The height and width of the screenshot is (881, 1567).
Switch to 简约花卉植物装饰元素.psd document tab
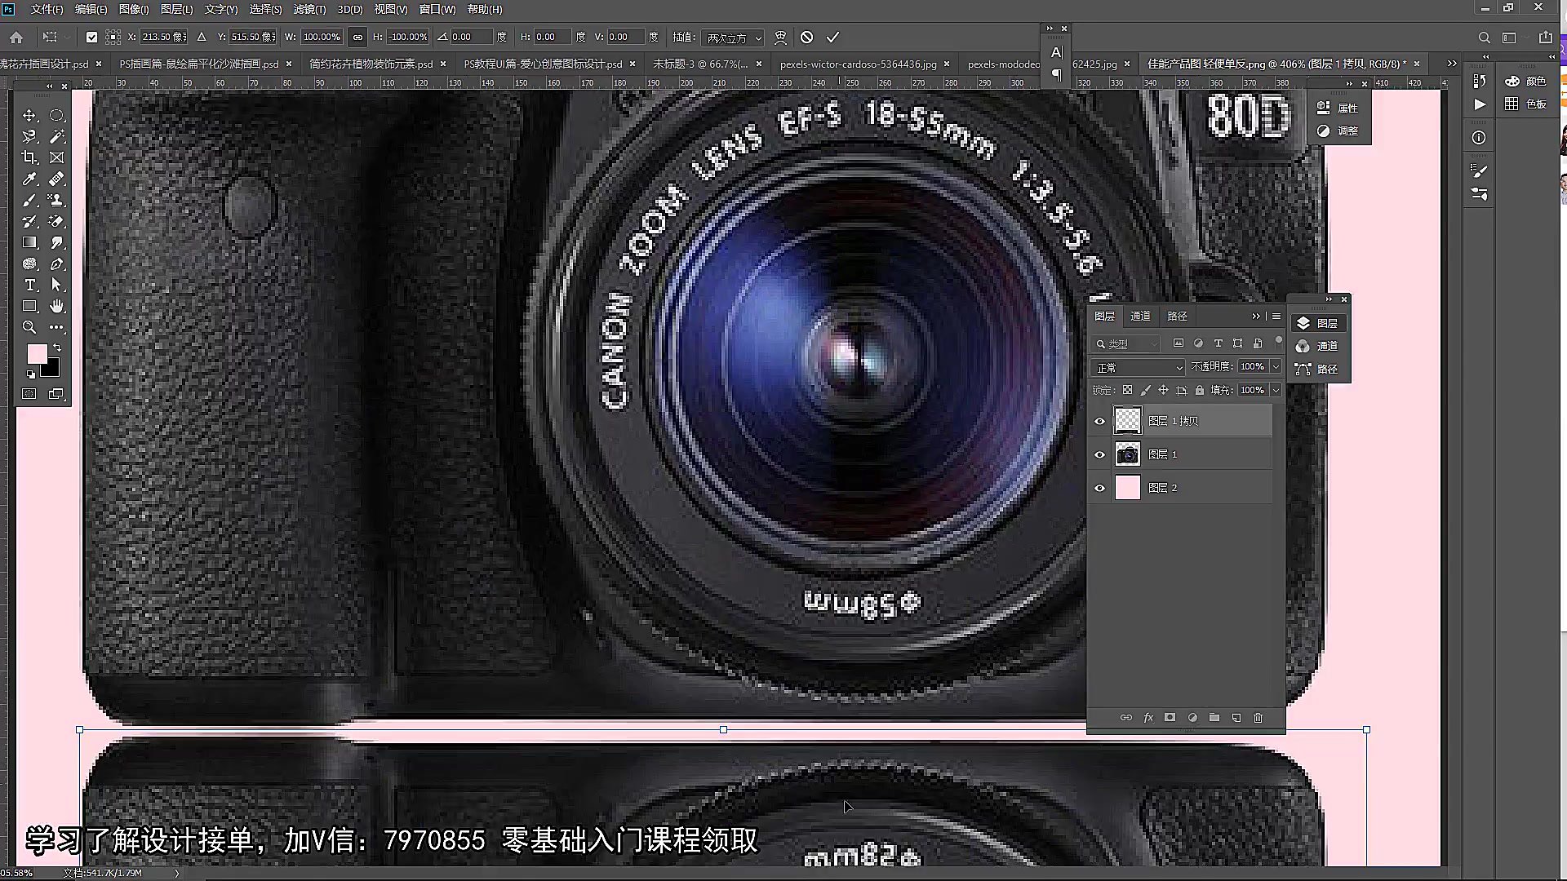[x=371, y=64]
